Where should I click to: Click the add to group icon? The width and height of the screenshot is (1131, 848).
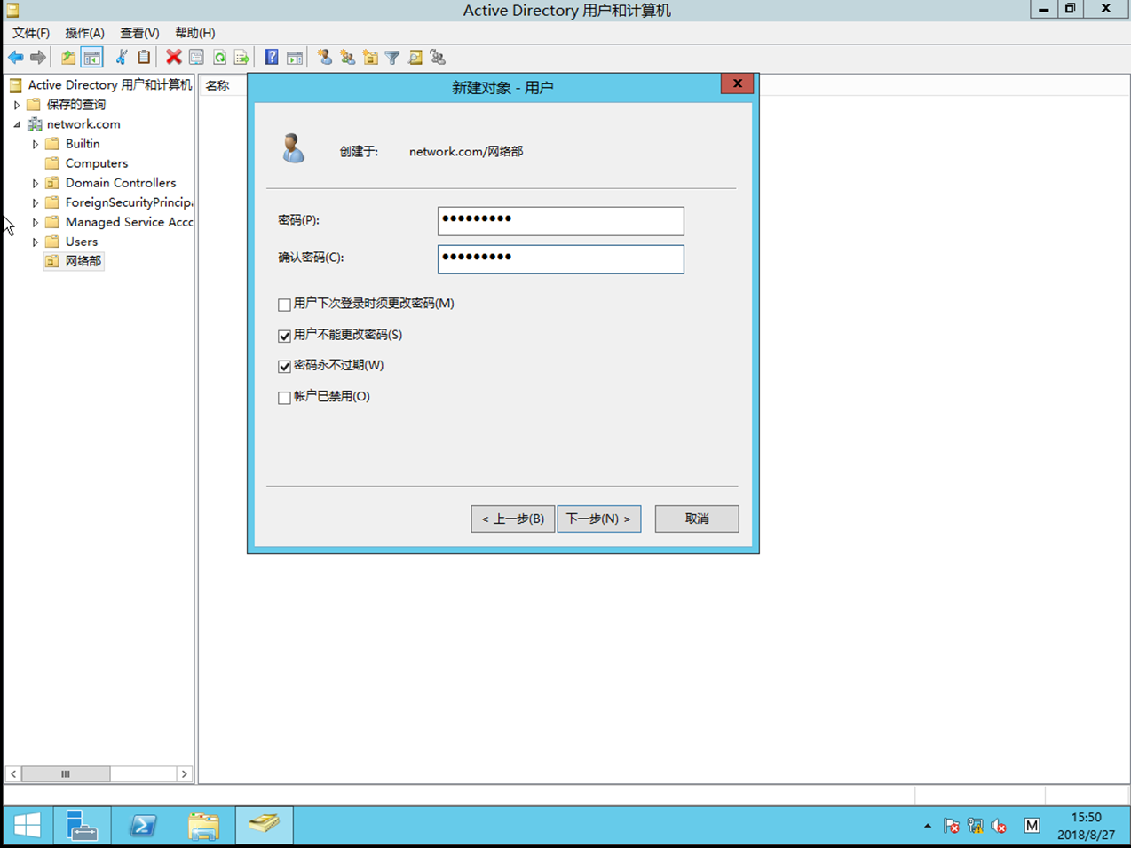438,58
